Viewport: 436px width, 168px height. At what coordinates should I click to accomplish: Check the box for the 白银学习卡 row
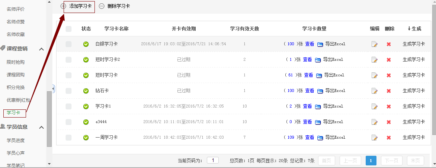68,44
